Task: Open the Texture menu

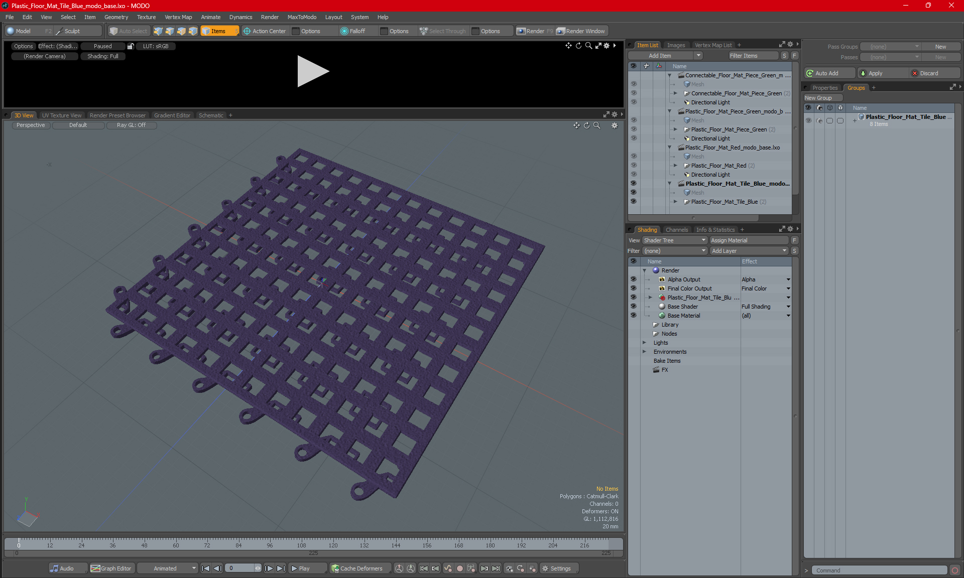Action: 146,17
